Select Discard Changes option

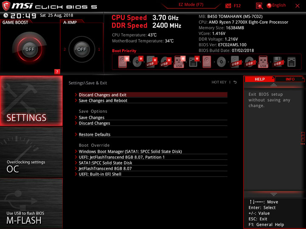click(153, 123)
